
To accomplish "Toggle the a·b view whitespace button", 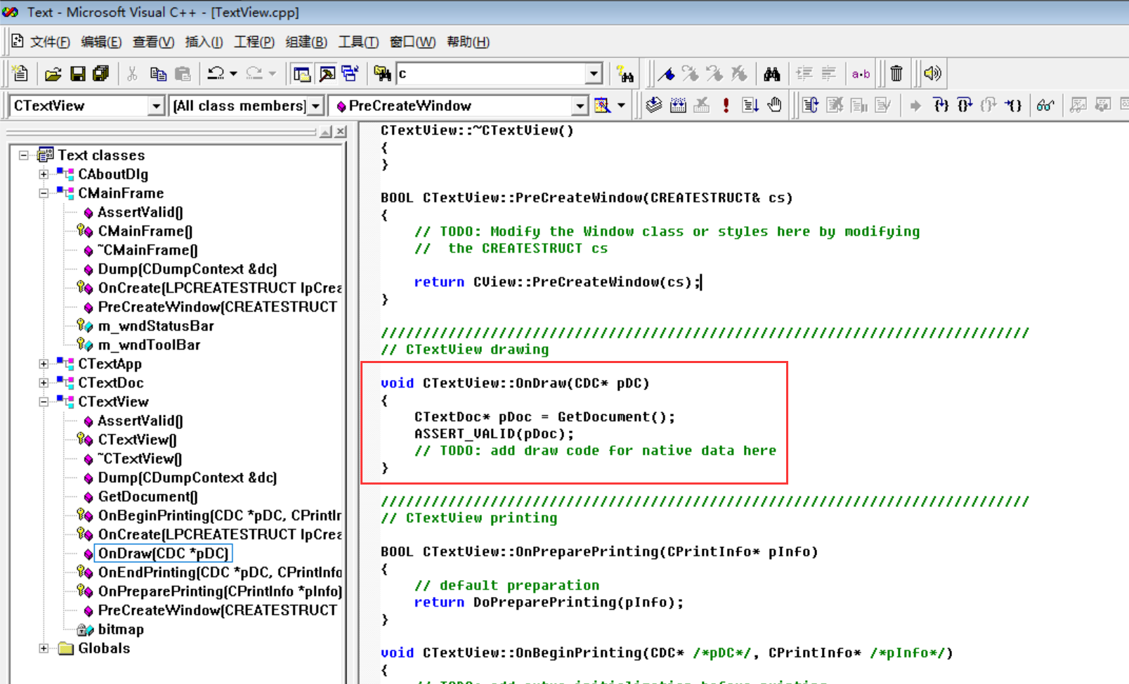I will pyautogui.click(x=861, y=73).
